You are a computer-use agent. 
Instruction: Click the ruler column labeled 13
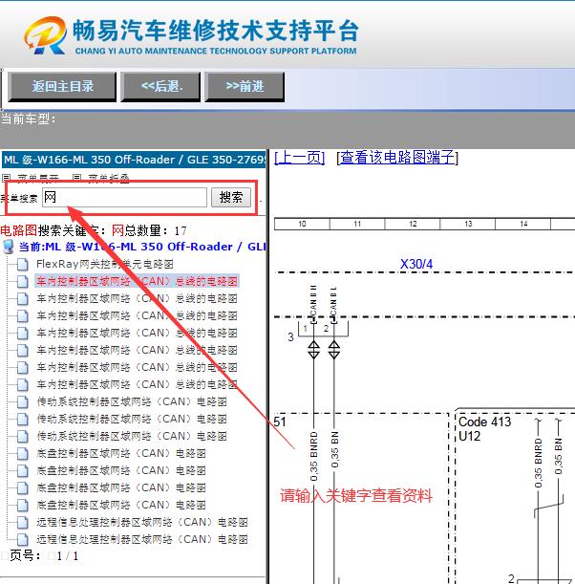468,224
